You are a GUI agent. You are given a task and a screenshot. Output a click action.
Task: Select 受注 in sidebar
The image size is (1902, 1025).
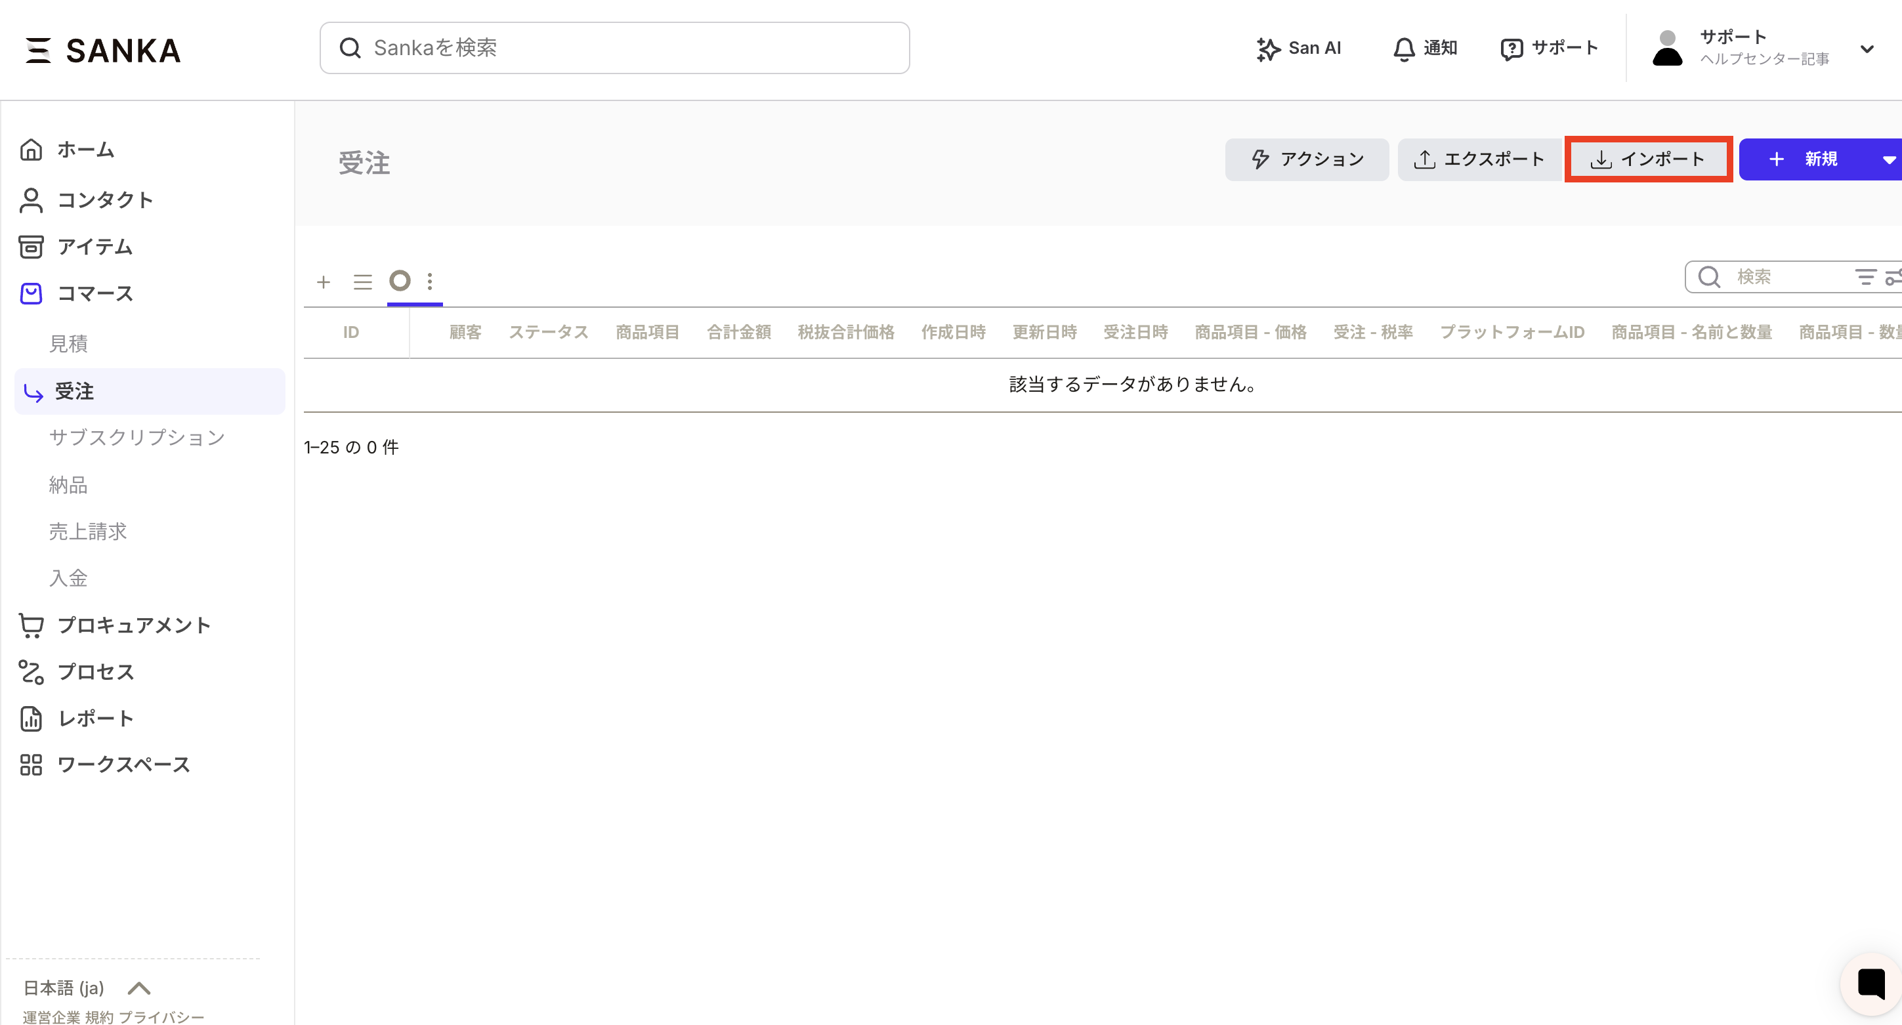[x=150, y=391]
